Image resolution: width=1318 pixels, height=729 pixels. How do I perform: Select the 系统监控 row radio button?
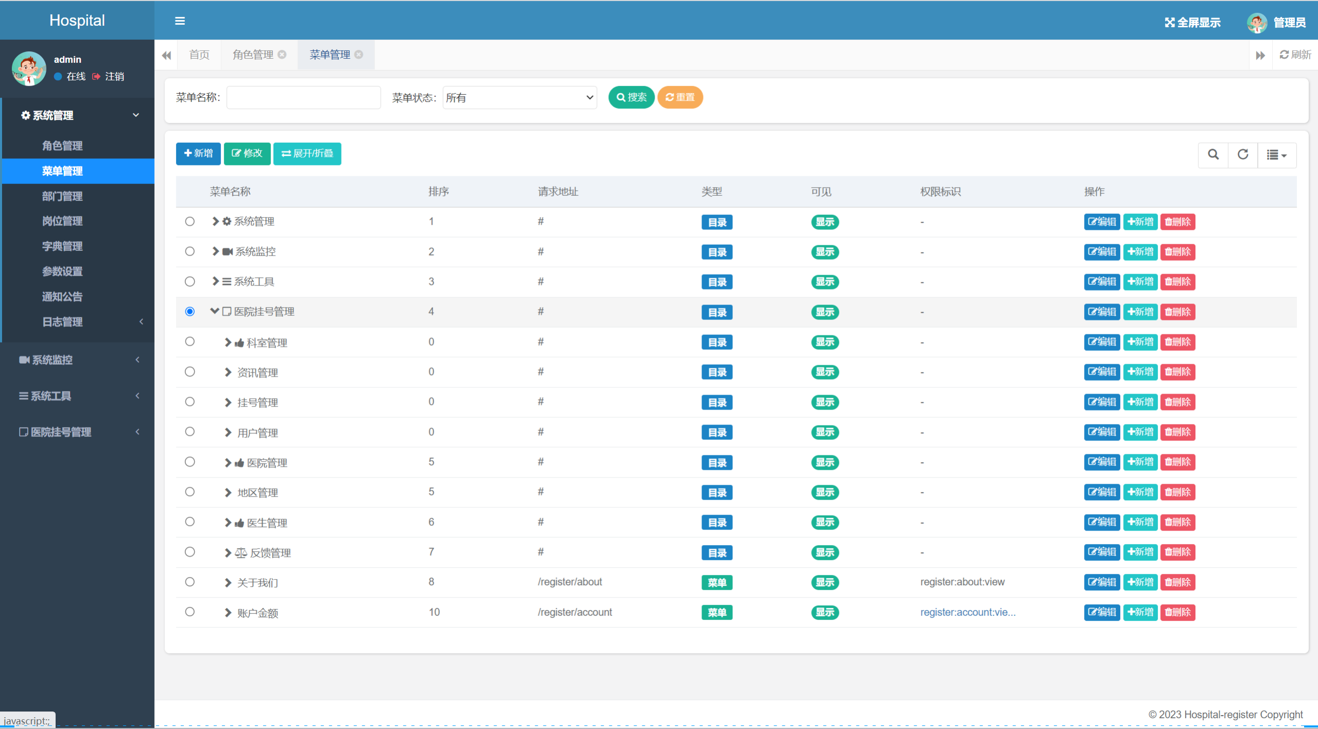click(x=190, y=251)
